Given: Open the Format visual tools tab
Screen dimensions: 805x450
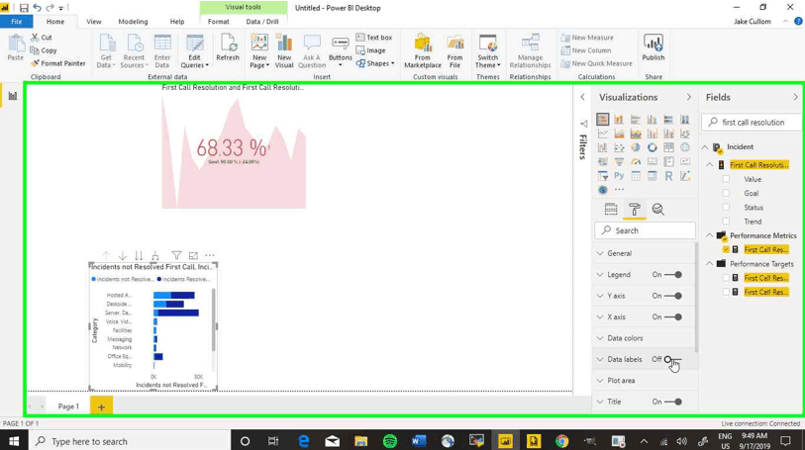Looking at the screenshot, I should tap(219, 22).
